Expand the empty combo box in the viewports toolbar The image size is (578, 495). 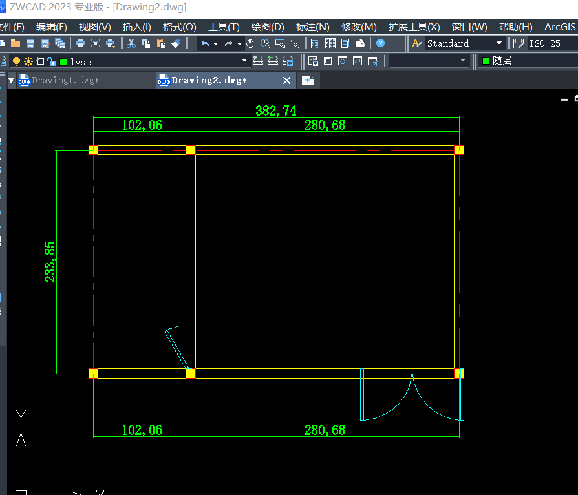click(463, 60)
